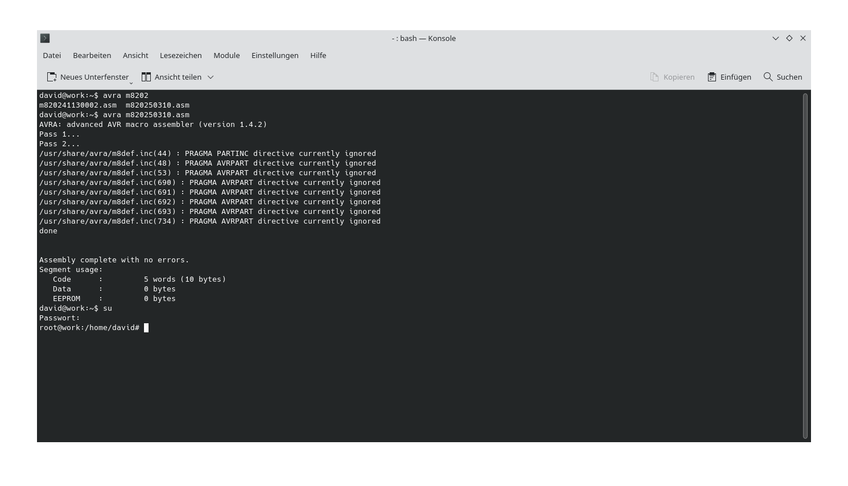848x486 pixels.
Task: Click the Konsole application icon in the title bar
Action: 45,38
